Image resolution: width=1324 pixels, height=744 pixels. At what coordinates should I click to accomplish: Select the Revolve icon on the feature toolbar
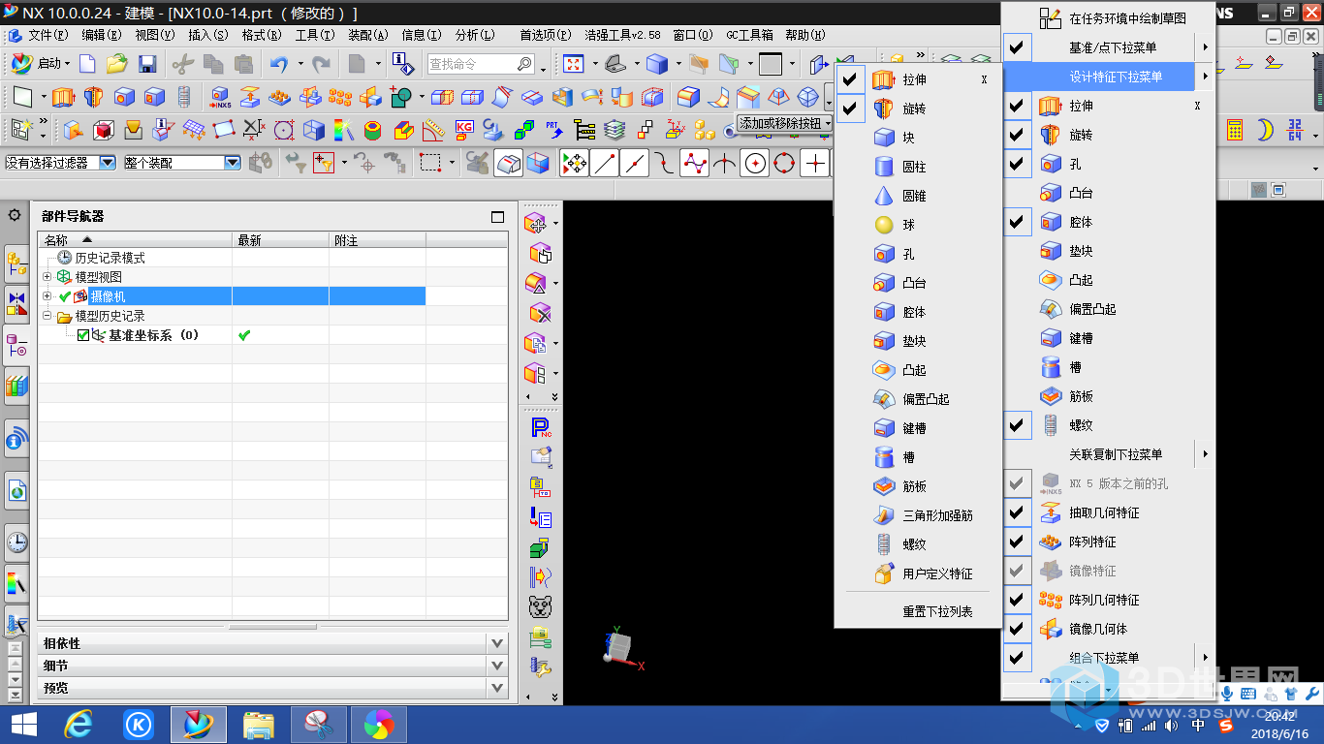93,97
